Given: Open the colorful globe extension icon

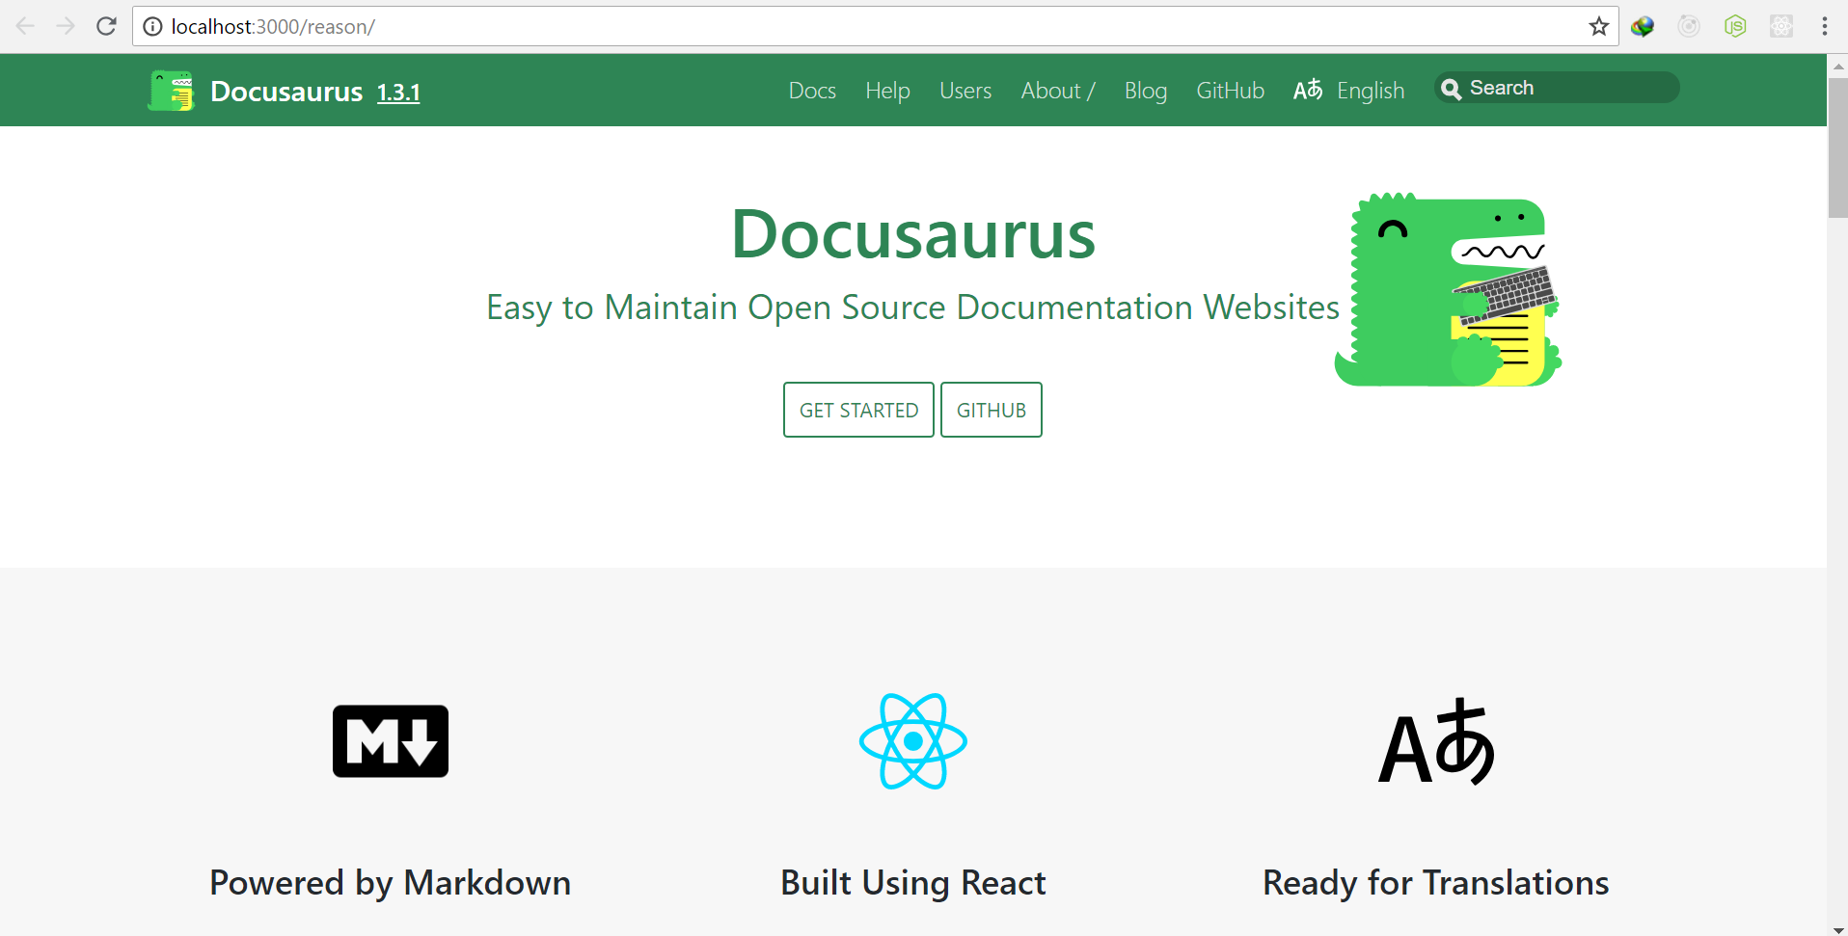Looking at the screenshot, I should point(1643,27).
